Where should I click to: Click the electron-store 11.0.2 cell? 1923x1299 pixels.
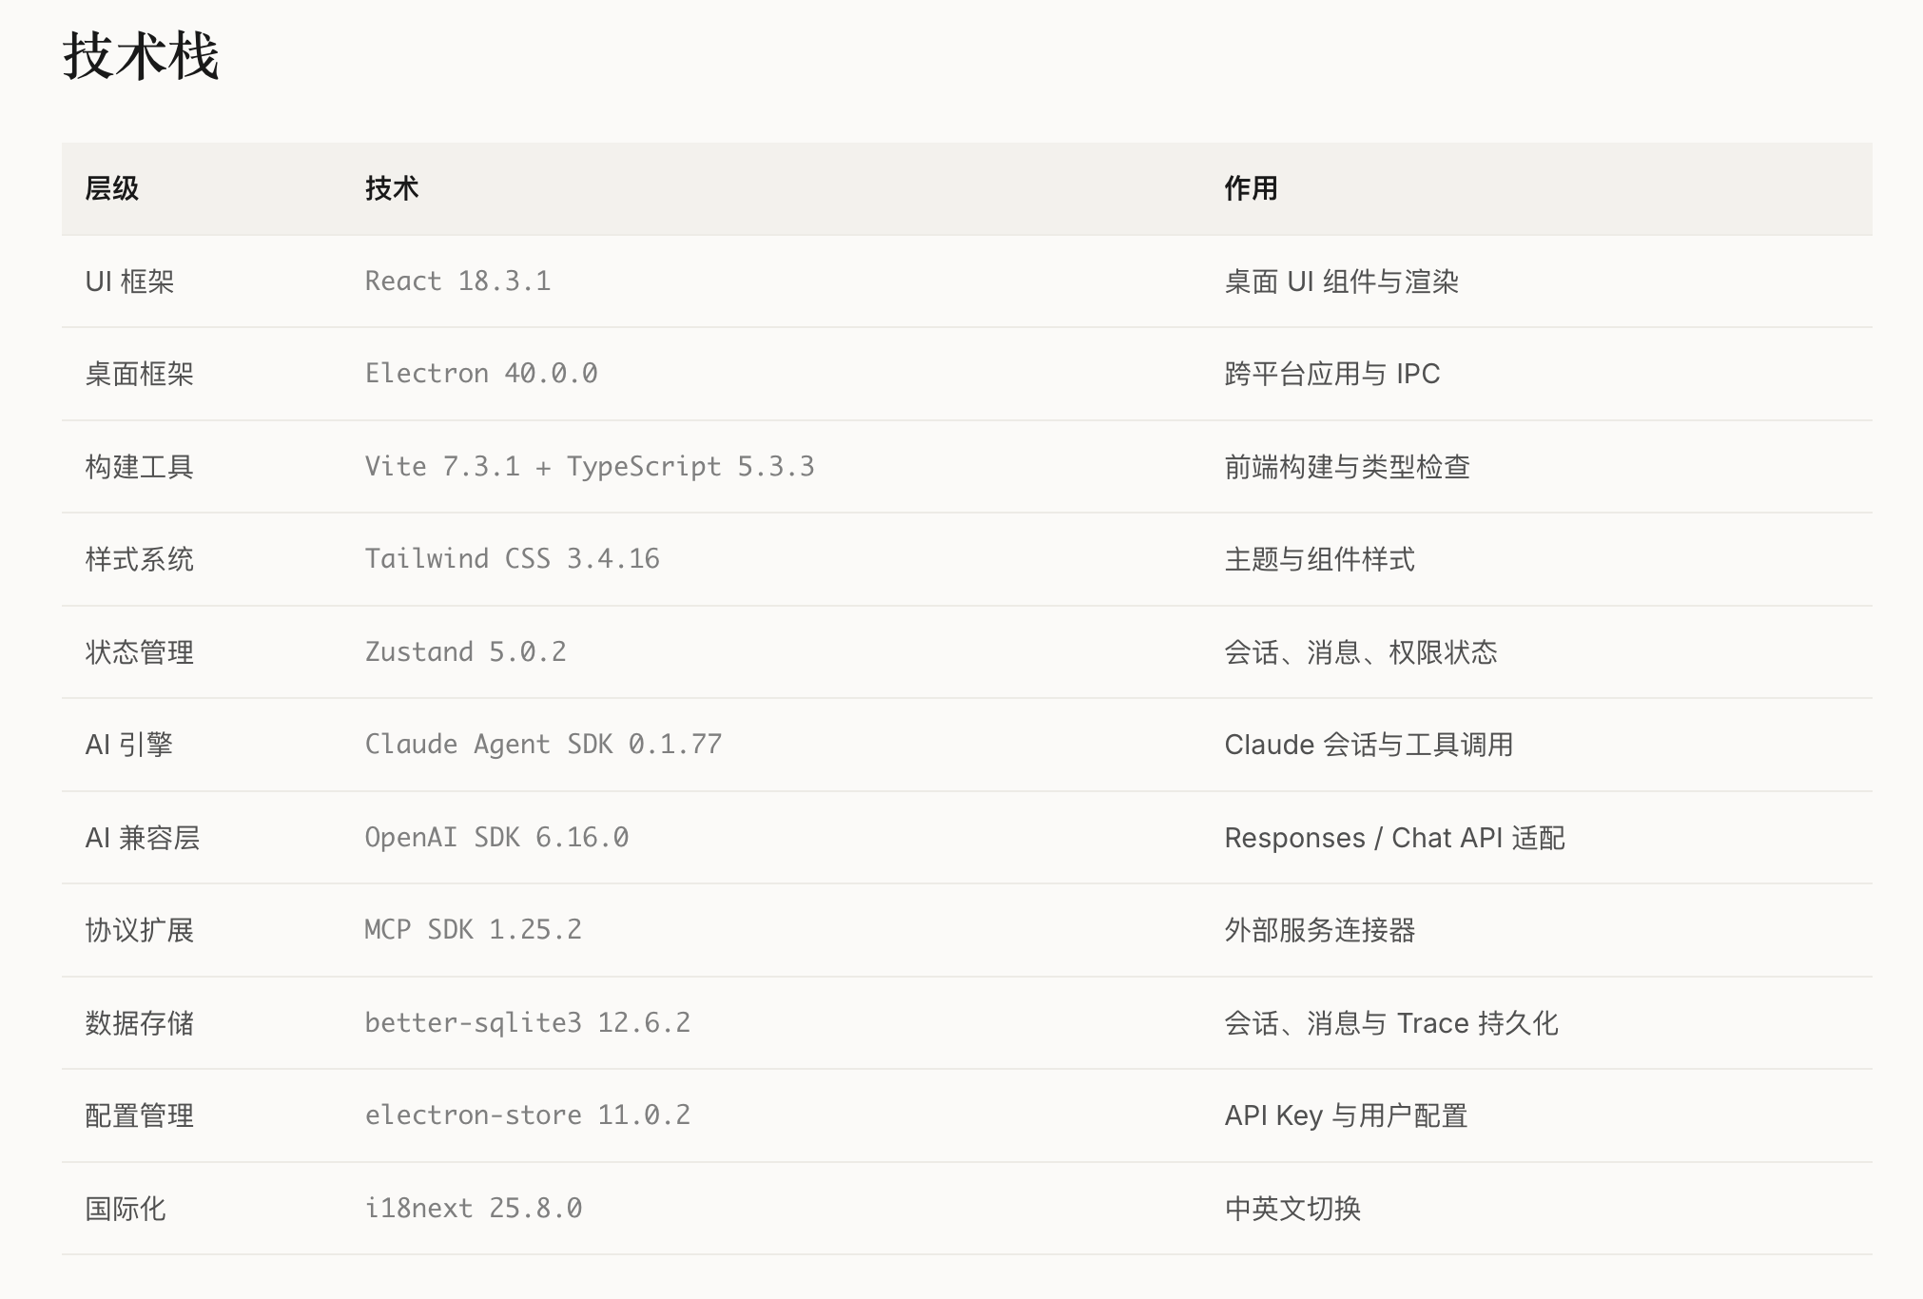(527, 1115)
